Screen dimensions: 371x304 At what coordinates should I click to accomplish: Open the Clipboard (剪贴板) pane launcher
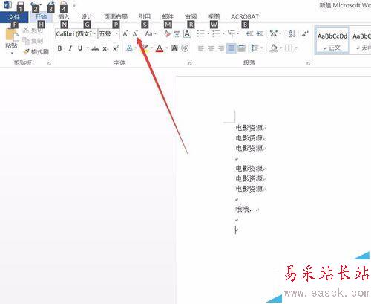pos(49,63)
